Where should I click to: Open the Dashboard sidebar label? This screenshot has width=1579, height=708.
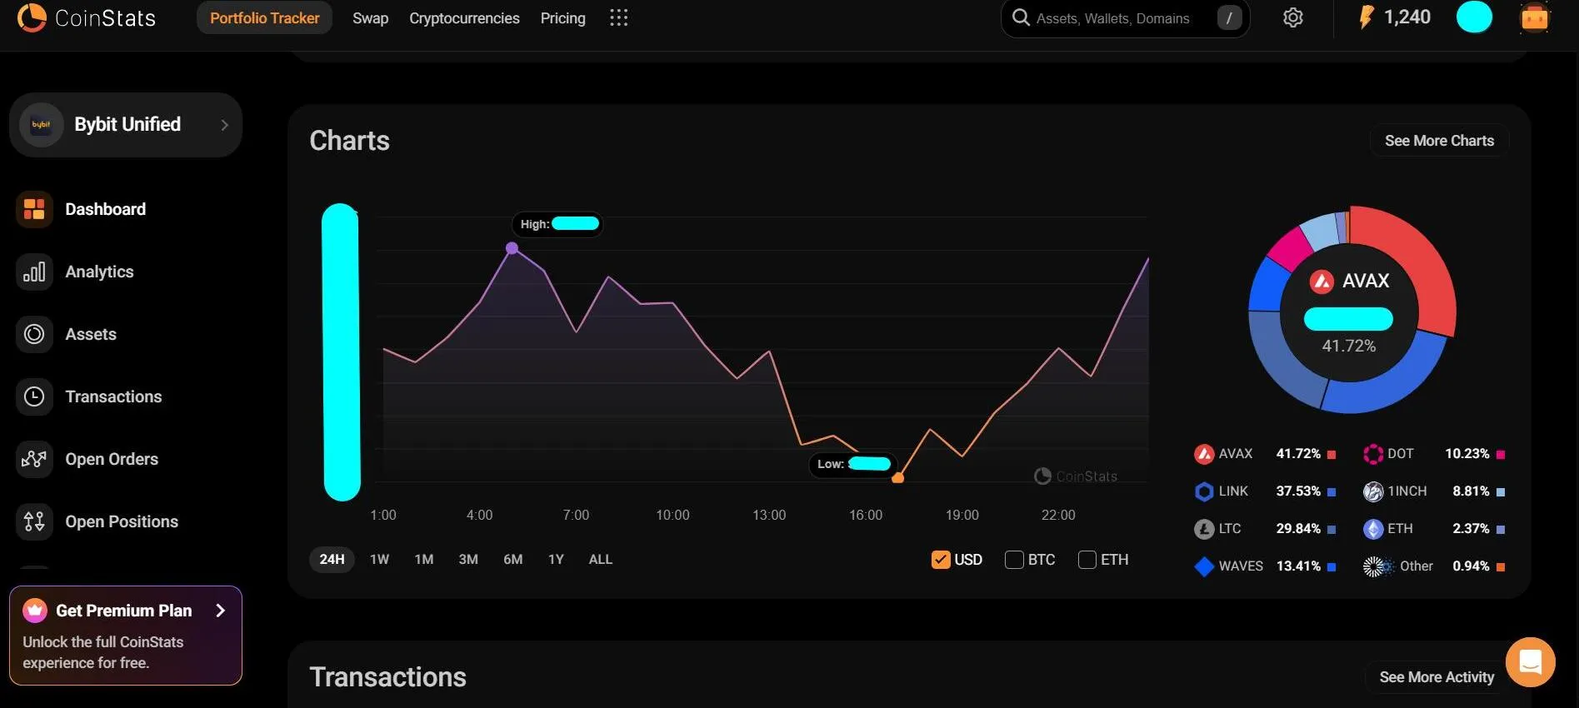(x=105, y=209)
